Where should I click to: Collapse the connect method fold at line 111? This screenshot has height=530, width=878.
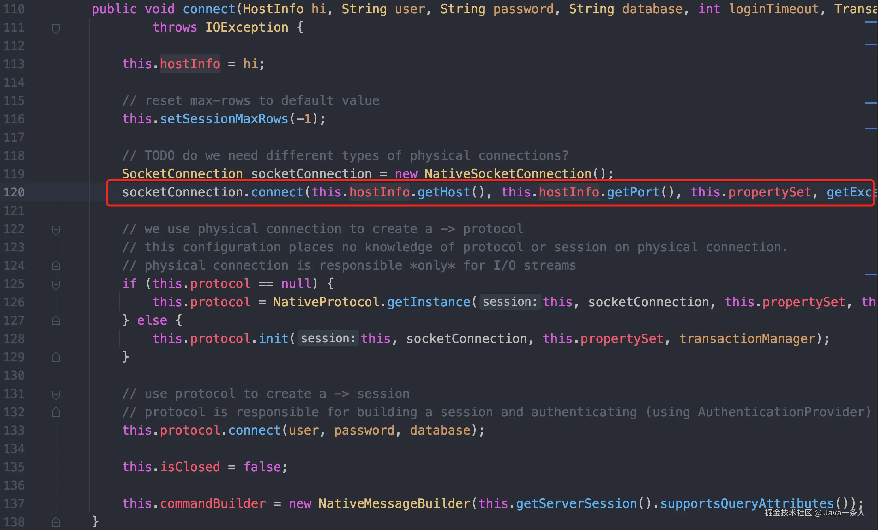pos(56,28)
